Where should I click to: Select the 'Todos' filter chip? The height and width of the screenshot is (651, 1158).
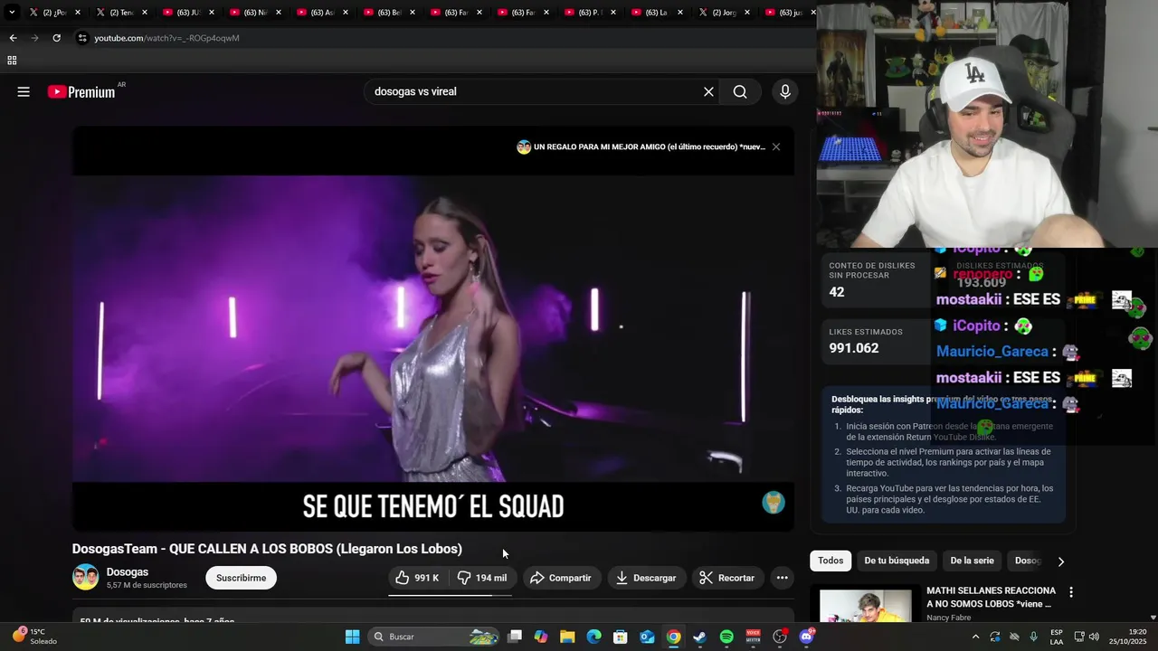[x=831, y=561]
